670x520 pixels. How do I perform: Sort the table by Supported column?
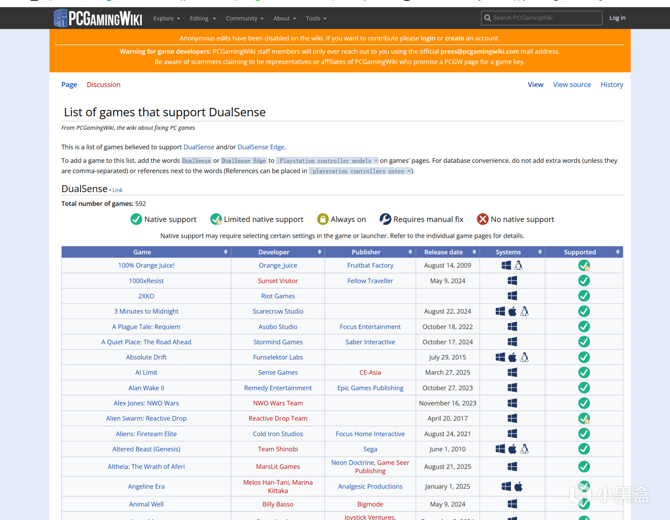584,252
